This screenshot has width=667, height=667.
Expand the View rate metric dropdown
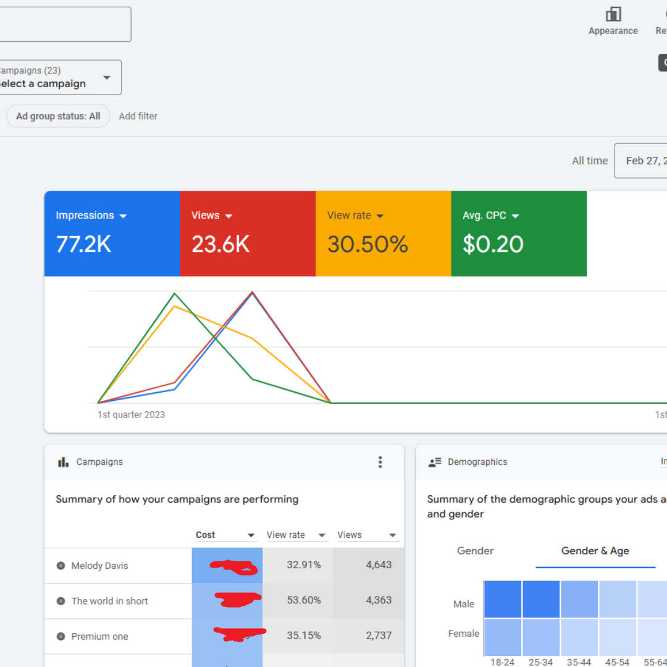click(x=380, y=216)
